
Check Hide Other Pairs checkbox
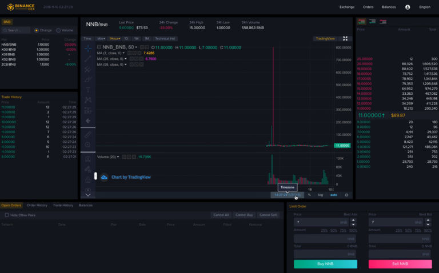pyautogui.click(x=7, y=215)
